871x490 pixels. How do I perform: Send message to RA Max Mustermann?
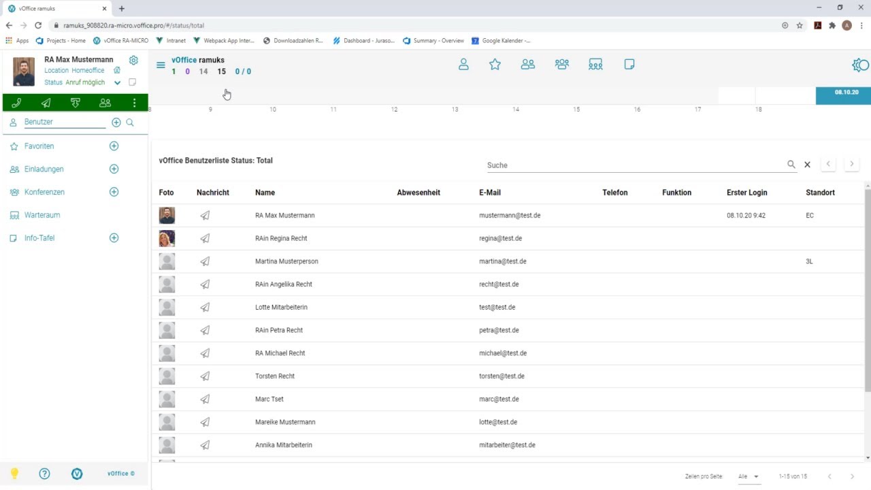point(205,215)
